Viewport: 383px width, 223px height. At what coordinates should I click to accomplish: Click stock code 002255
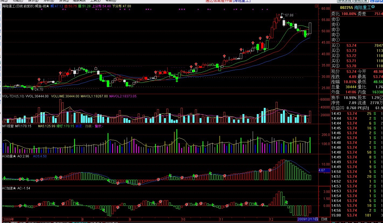click(347, 8)
